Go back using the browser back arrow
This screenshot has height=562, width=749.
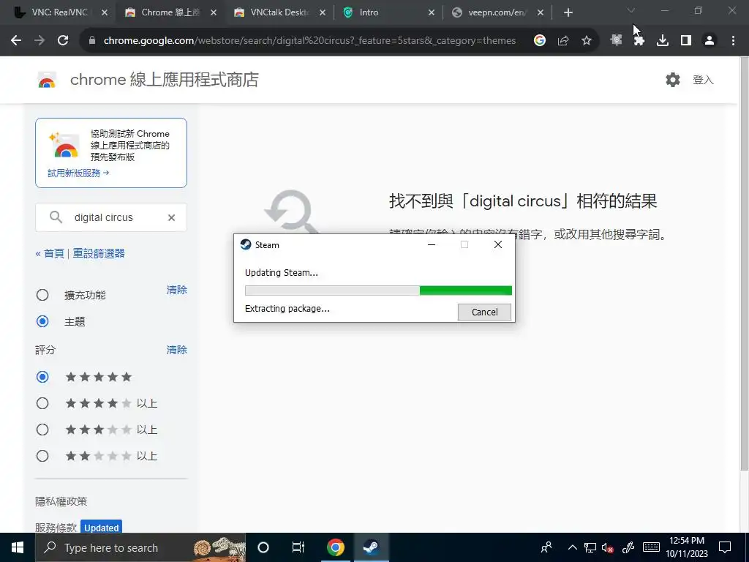coord(16,41)
